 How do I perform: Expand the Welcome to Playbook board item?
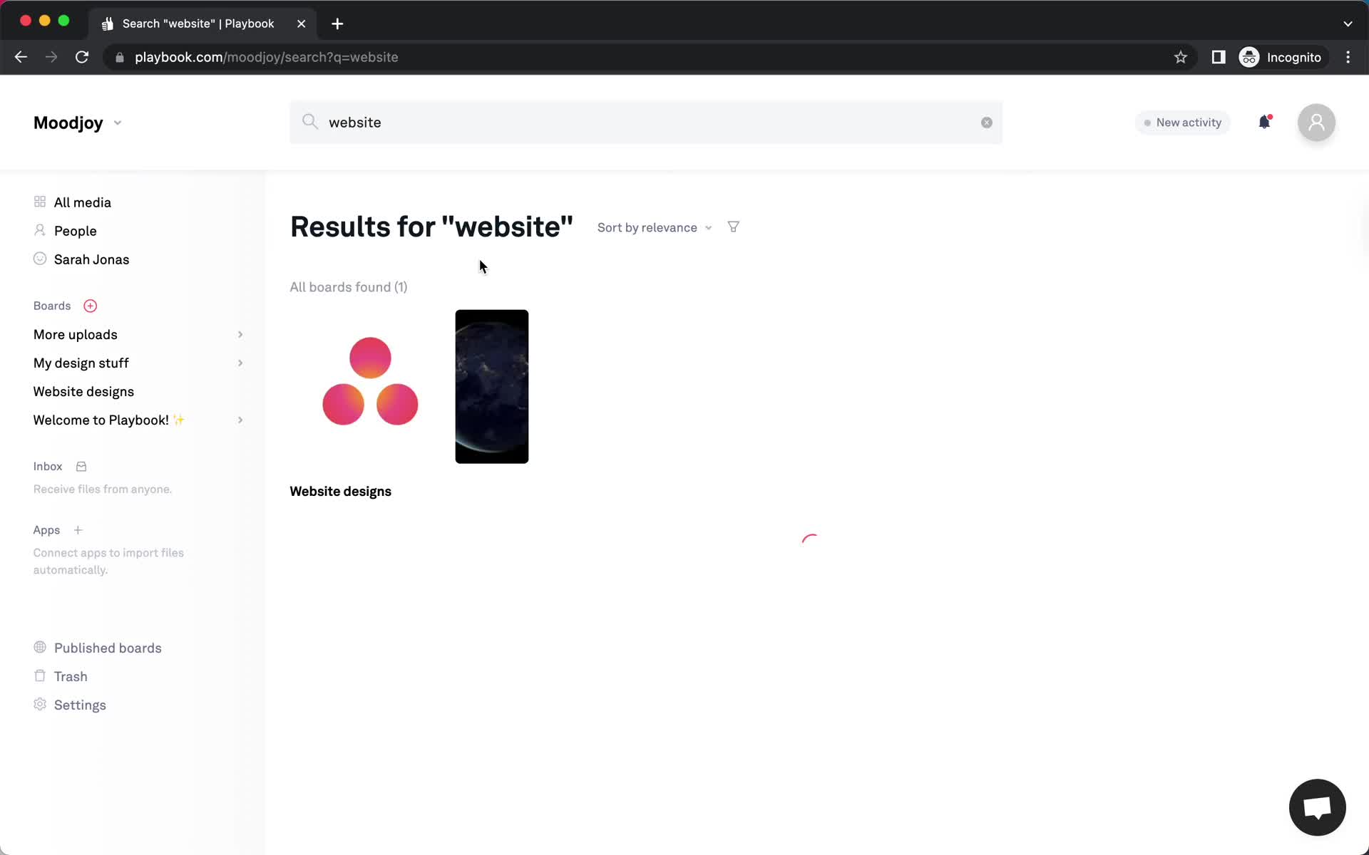tap(239, 420)
